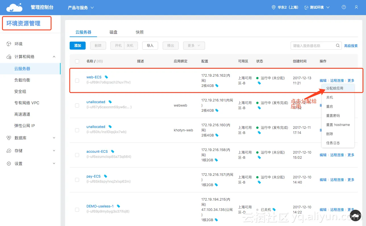Click the 数据库 sidebar icon
This screenshot has width=366, height=226.
[9, 138]
